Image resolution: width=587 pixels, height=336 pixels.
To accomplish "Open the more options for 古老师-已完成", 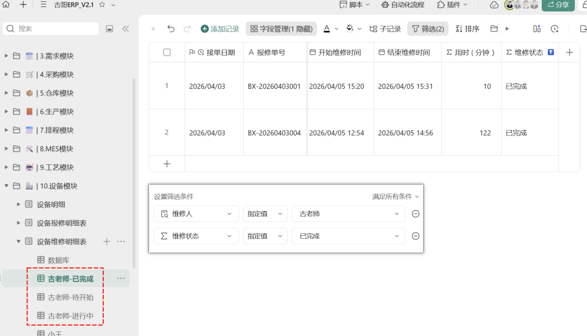I will (x=121, y=278).
